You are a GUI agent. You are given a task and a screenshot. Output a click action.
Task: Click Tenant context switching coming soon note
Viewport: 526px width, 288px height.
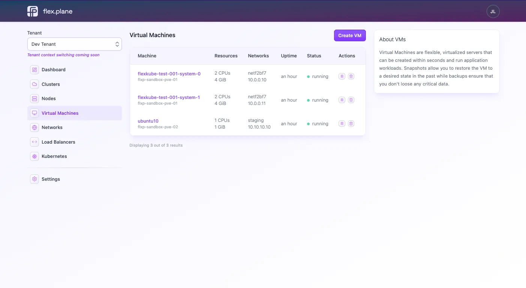coord(63,55)
